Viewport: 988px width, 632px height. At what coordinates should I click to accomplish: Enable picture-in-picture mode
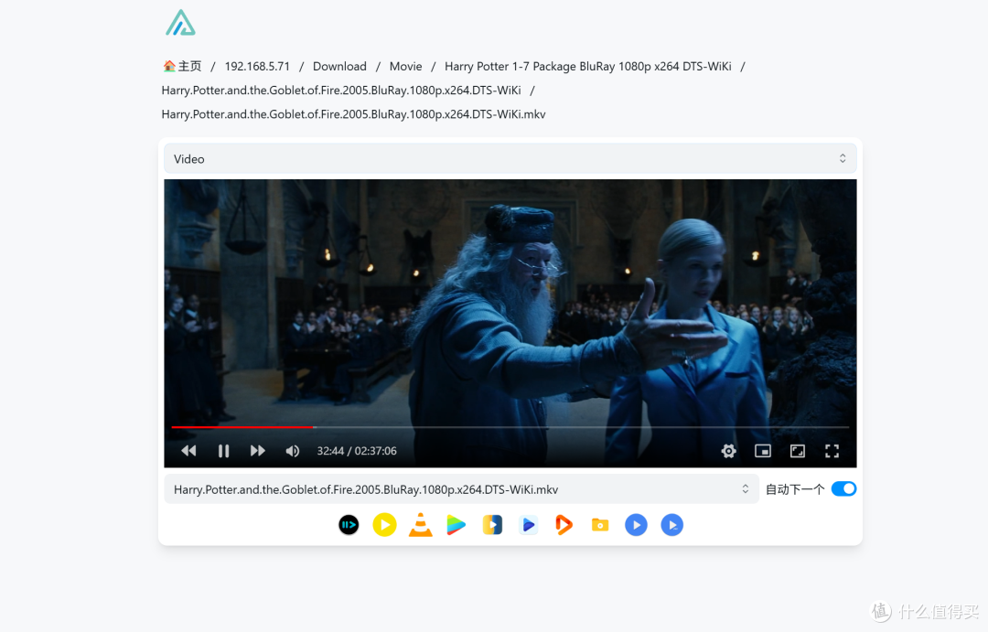point(762,451)
